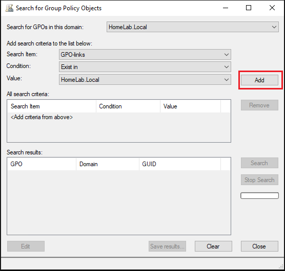Expand the Search Item GPO-links dropdown
The height and width of the screenshot is (271, 285).
(x=145, y=54)
